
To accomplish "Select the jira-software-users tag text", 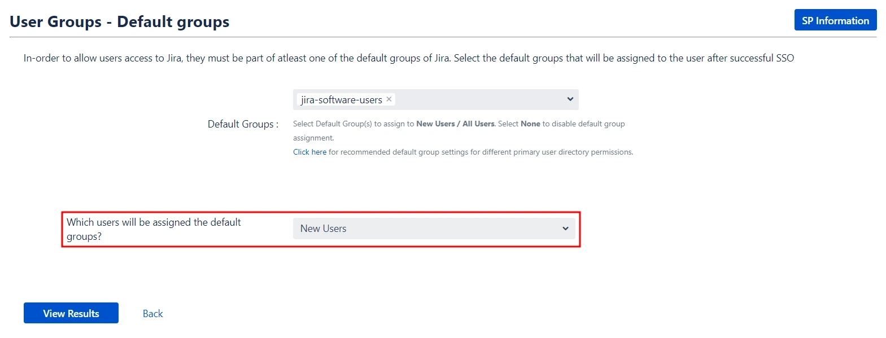I will [x=341, y=100].
